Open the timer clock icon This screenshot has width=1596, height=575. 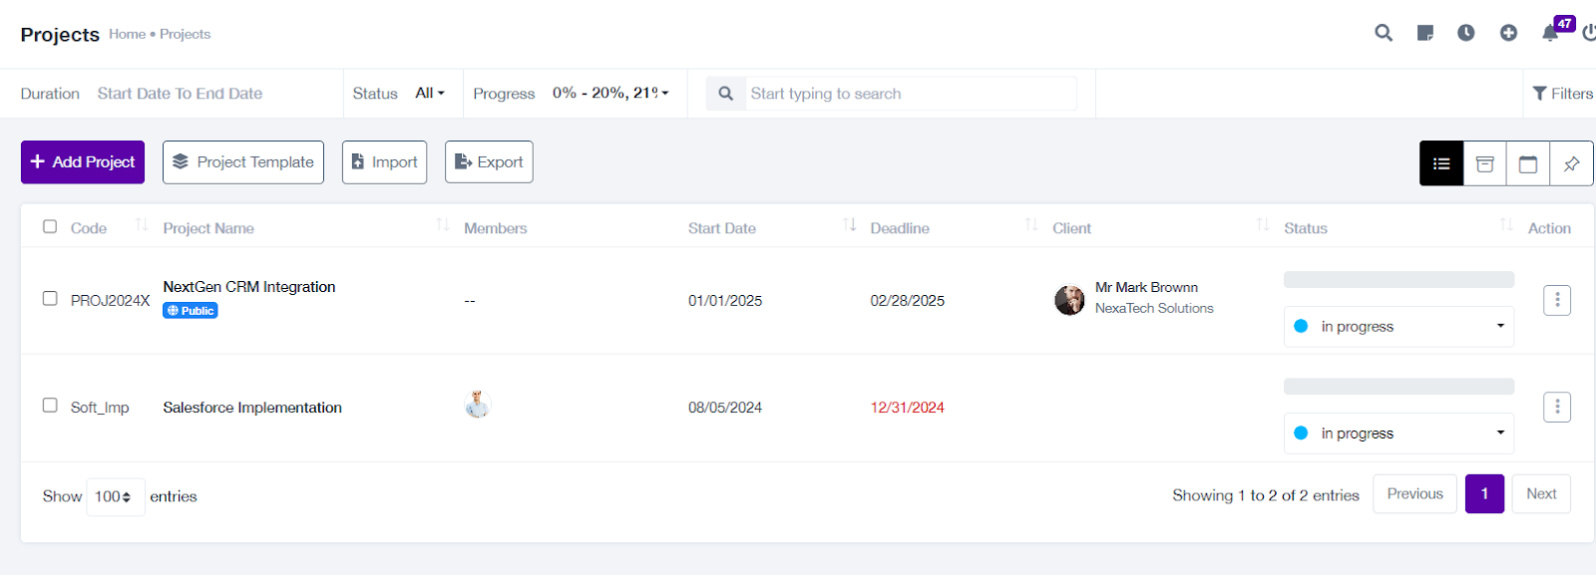click(x=1466, y=33)
